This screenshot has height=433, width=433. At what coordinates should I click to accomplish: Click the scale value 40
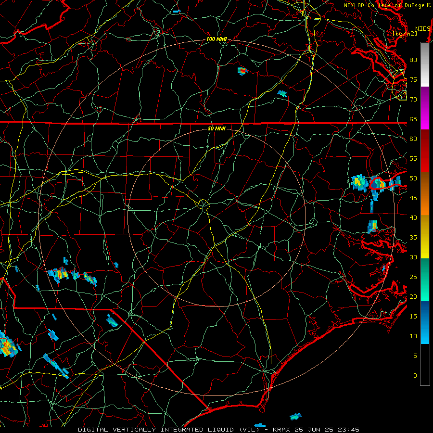click(x=413, y=217)
